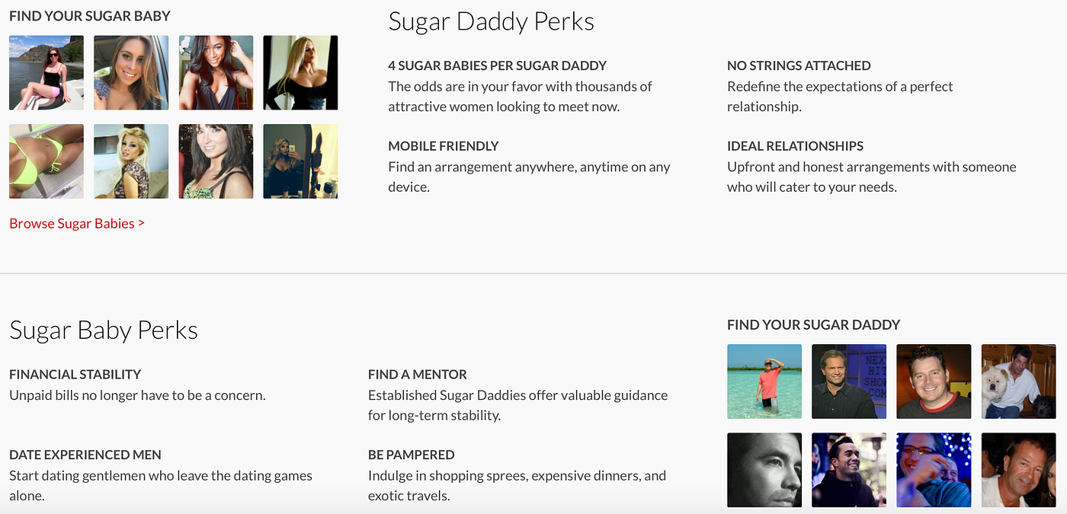1067x514 pixels.
Task: Click the Sugar Daddy Perks title
Action: [491, 22]
